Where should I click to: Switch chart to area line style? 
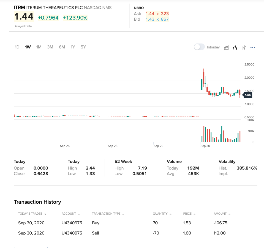[x=226, y=48]
